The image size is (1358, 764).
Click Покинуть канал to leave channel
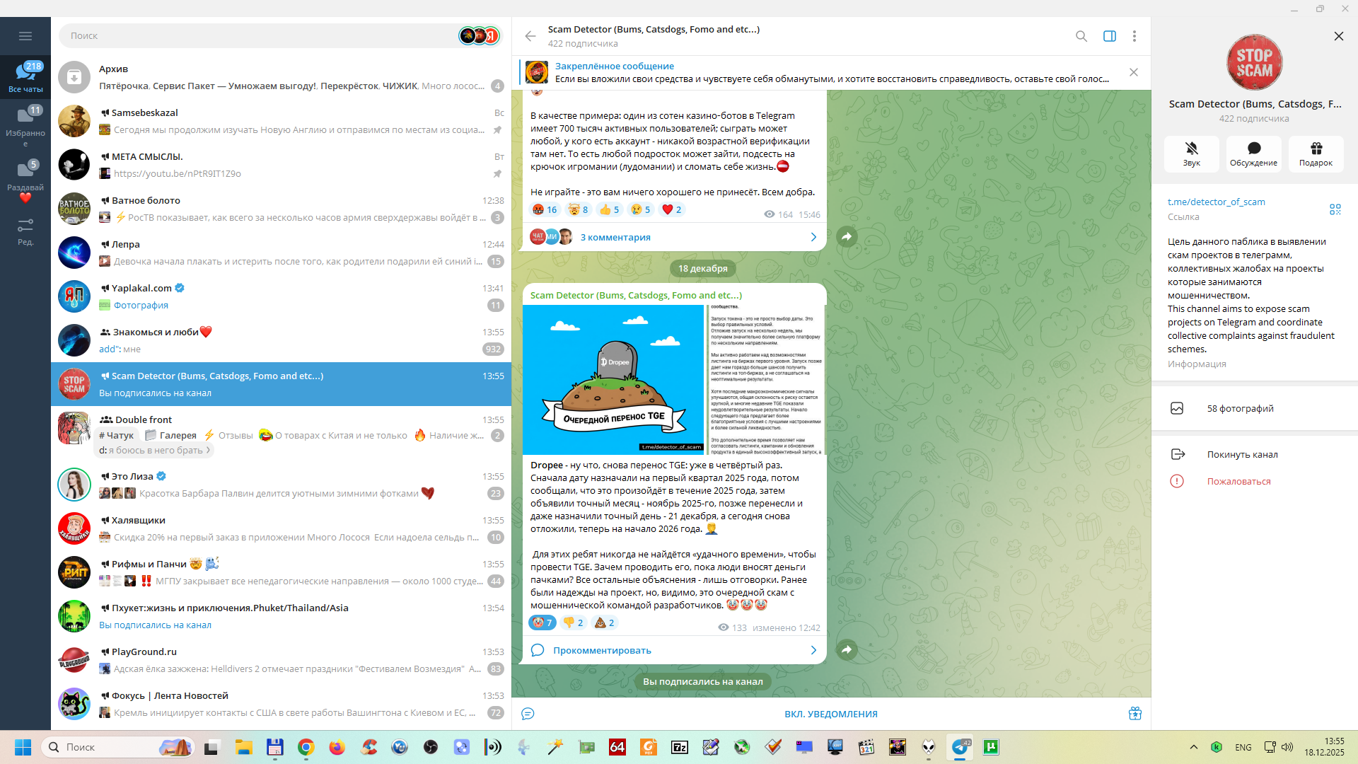pos(1242,454)
